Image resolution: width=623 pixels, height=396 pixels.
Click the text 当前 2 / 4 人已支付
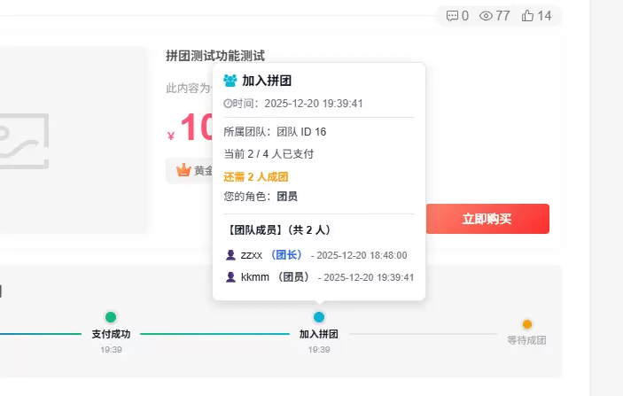tap(269, 154)
